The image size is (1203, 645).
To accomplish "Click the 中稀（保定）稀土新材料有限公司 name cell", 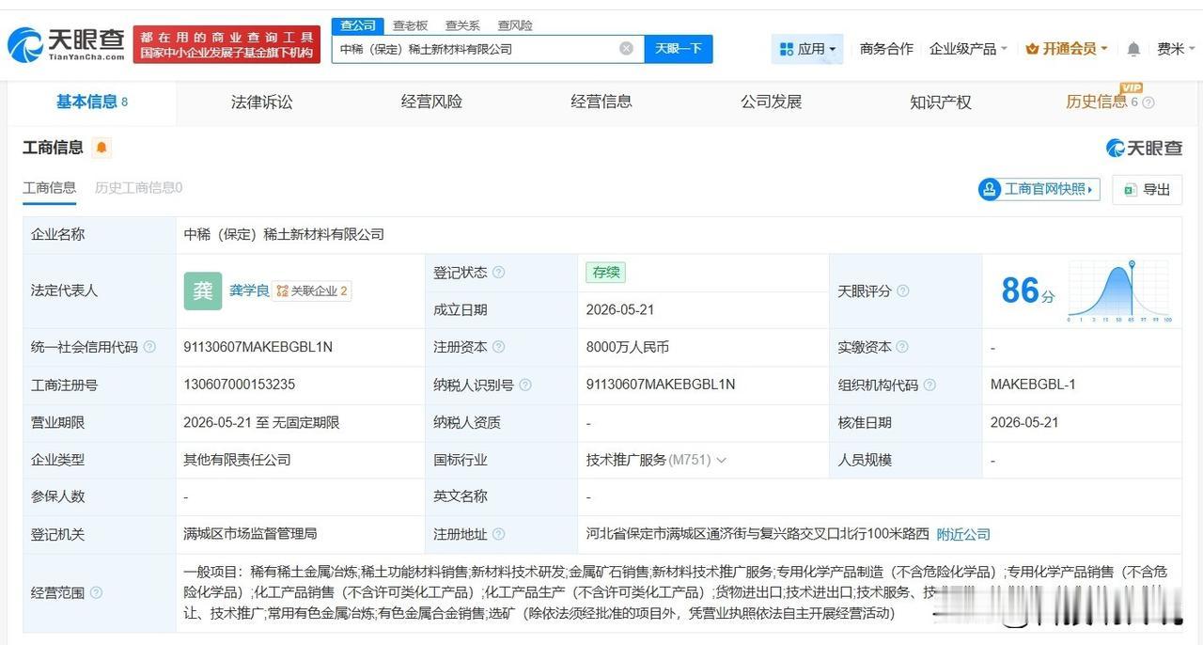I will (284, 234).
